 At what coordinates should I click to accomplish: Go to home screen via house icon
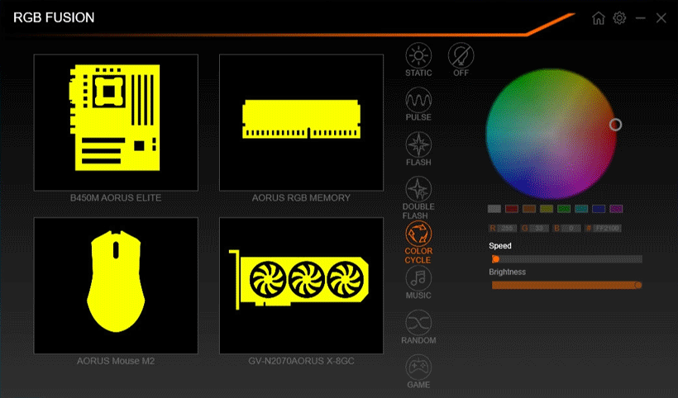[599, 18]
